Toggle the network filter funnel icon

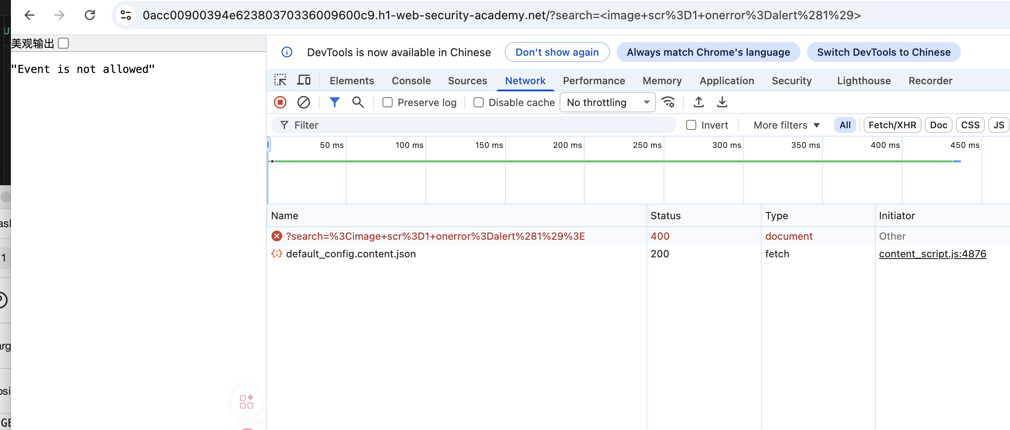[x=334, y=102]
